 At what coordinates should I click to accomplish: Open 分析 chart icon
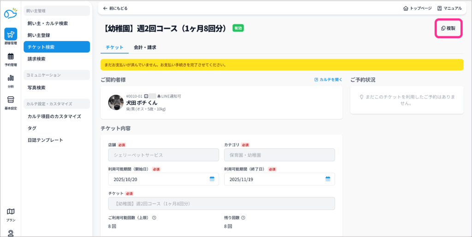pyautogui.click(x=11, y=80)
